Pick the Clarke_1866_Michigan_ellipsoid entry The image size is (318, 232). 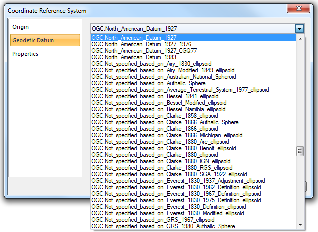193,135
